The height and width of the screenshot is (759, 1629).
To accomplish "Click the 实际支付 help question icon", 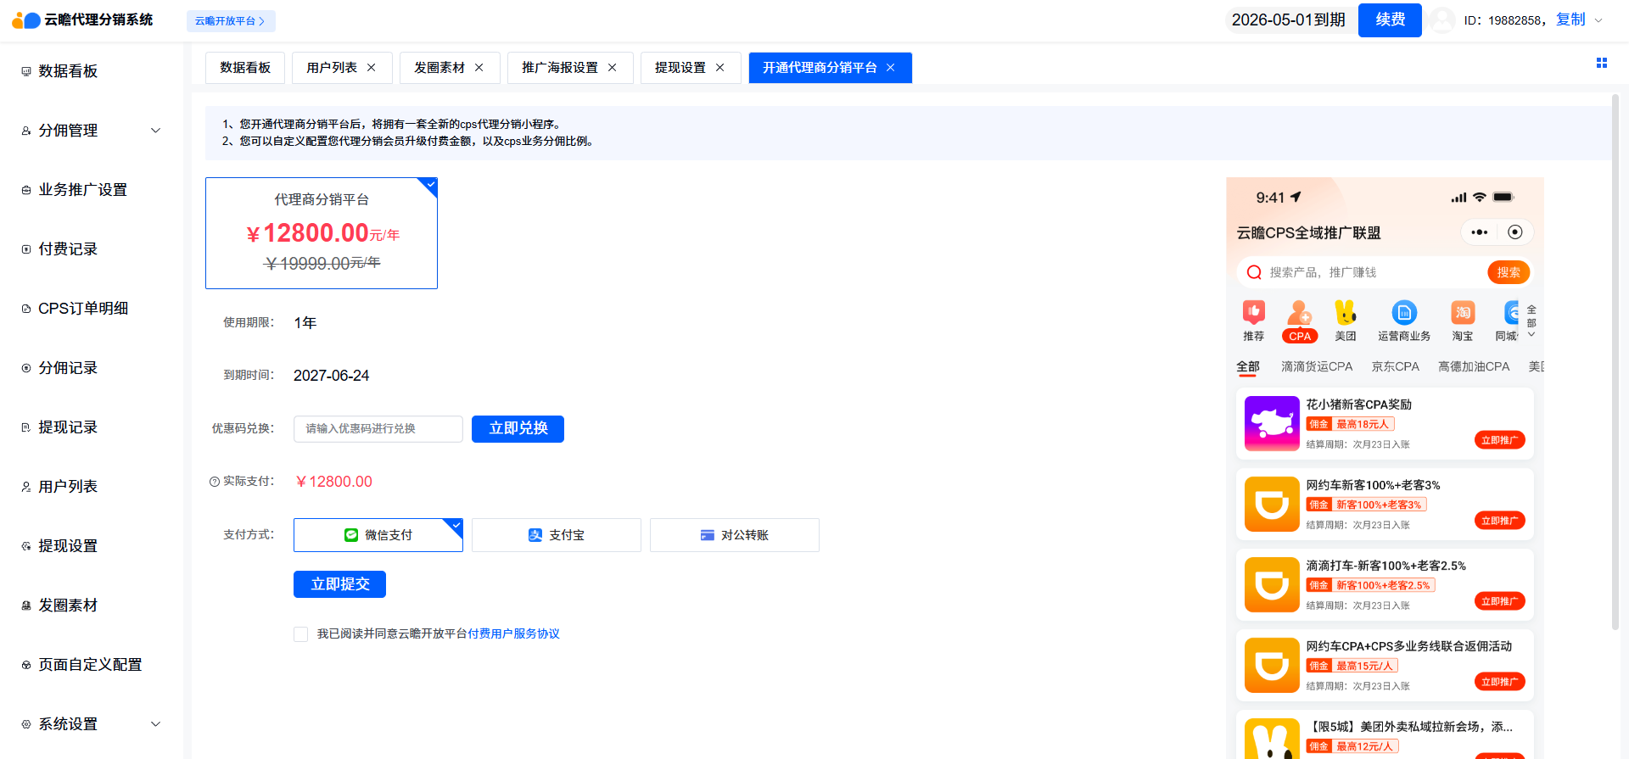I will click(x=215, y=482).
